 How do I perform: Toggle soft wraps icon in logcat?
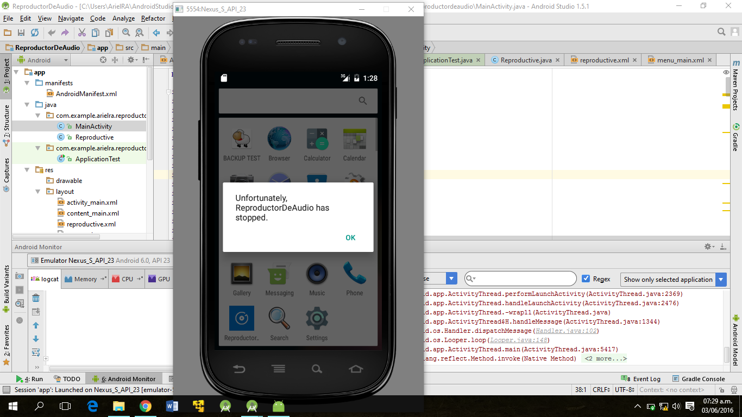point(36,352)
